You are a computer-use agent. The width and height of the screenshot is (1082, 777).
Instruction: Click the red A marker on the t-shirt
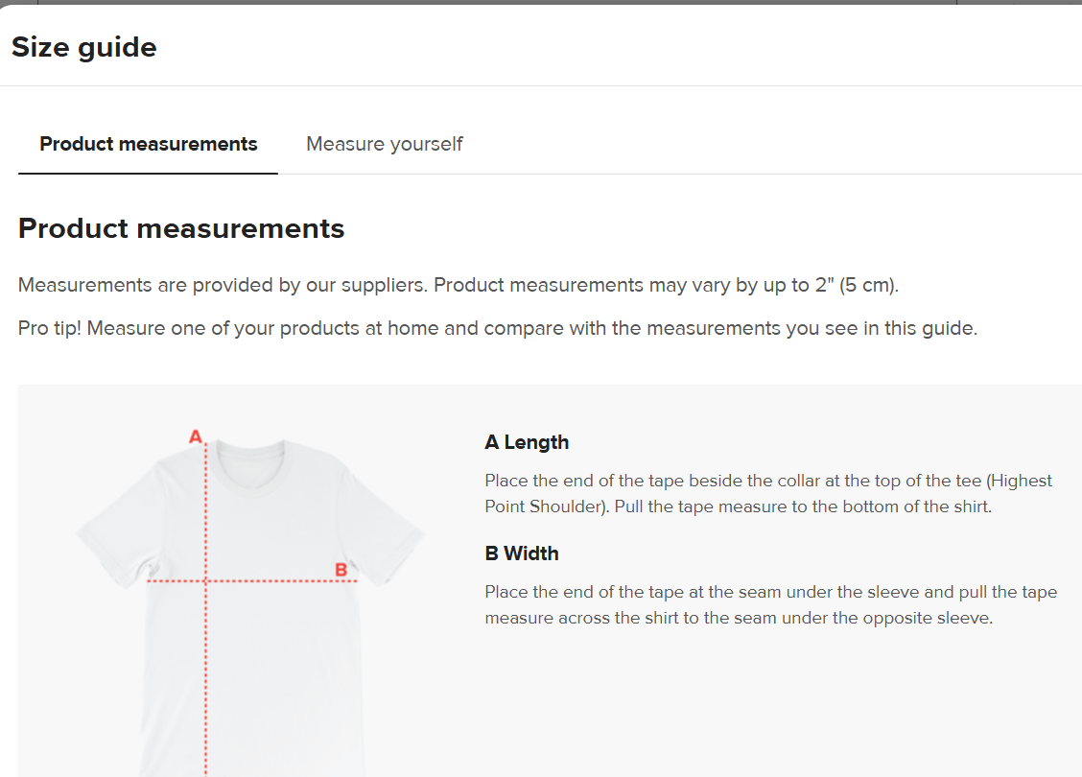point(195,436)
